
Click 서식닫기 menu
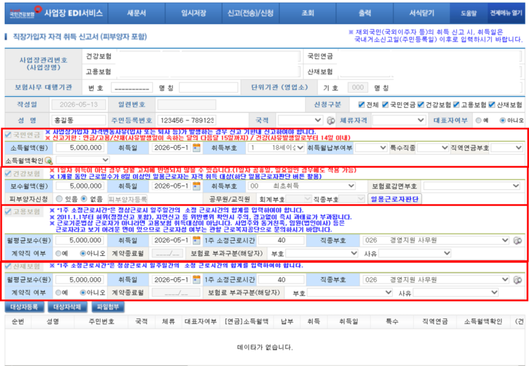pyautogui.click(x=422, y=13)
